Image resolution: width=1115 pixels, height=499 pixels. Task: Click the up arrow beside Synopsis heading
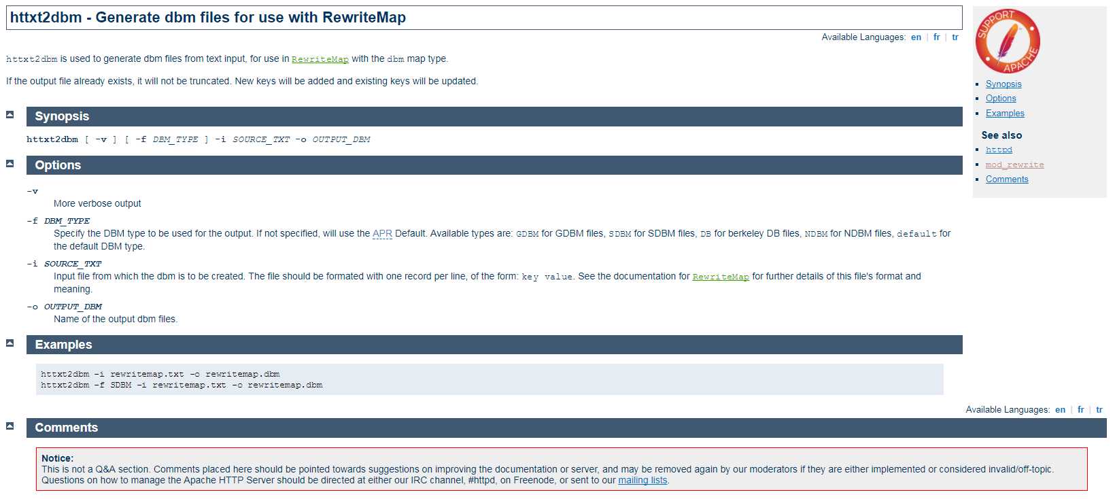coord(10,114)
